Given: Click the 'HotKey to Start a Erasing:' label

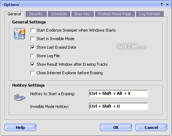Looking at the screenshot, I should [52, 94].
